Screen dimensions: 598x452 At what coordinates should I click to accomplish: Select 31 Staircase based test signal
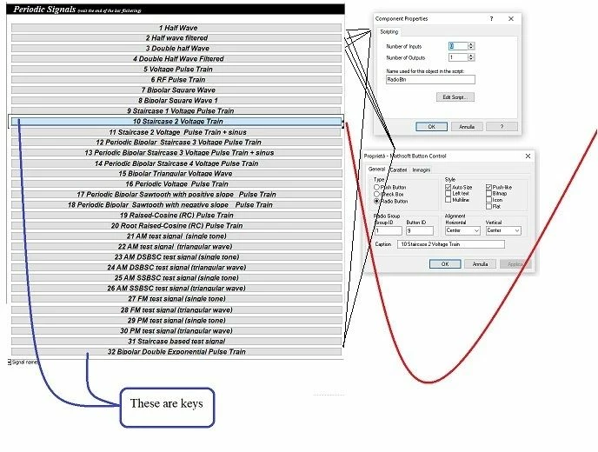click(x=176, y=341)
